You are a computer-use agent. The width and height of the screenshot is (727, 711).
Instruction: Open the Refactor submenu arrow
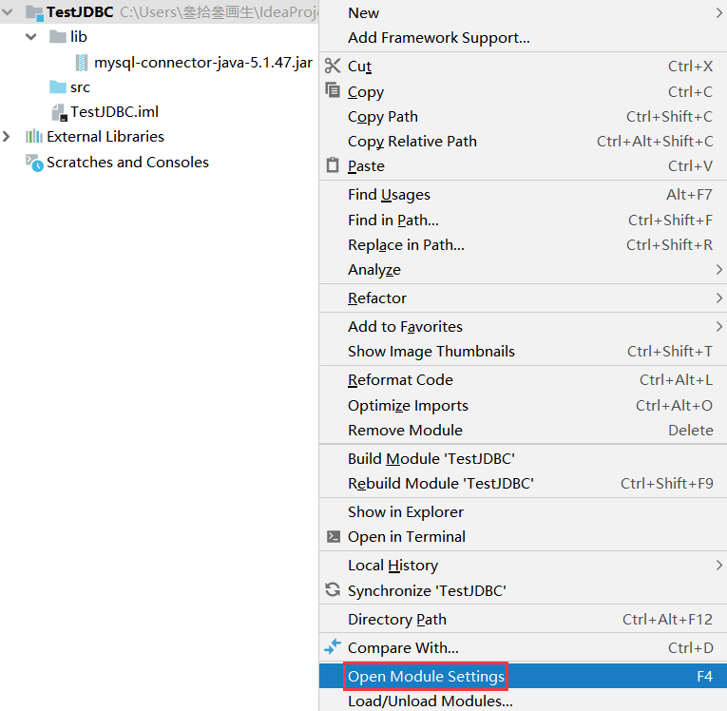[718, 298]
